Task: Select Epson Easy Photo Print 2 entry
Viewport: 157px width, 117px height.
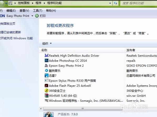Action: pyautogui.click(x=66, y=66)
